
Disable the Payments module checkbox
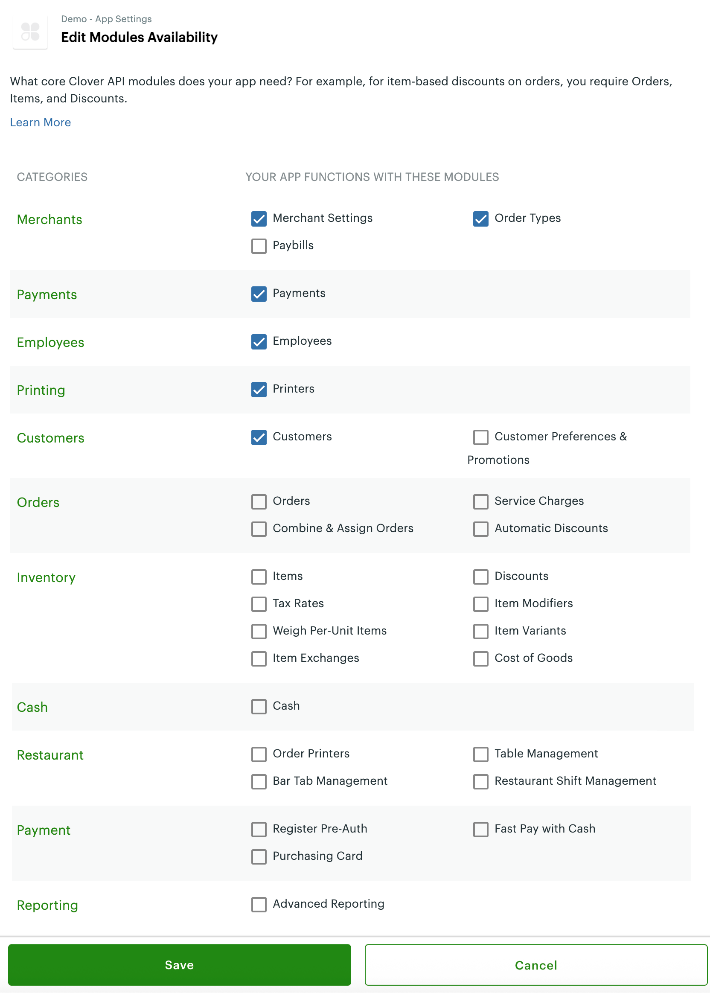click(x=259, y=294)
